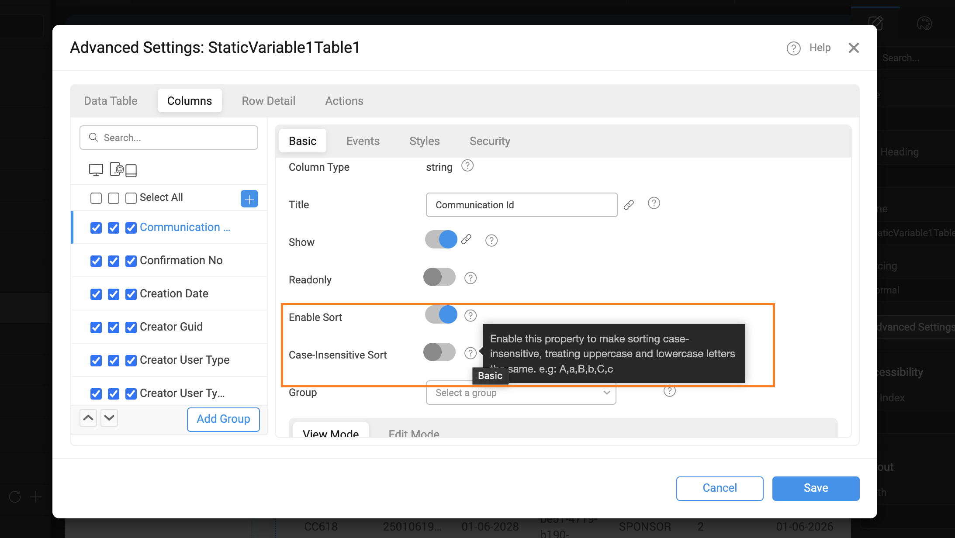
Task: Select the desktop device view icon
Action: click(96, 170)
